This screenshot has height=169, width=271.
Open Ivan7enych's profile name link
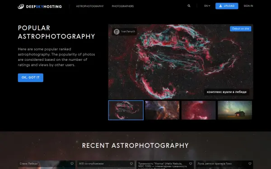pyautogui.click(x=128, y=32)
